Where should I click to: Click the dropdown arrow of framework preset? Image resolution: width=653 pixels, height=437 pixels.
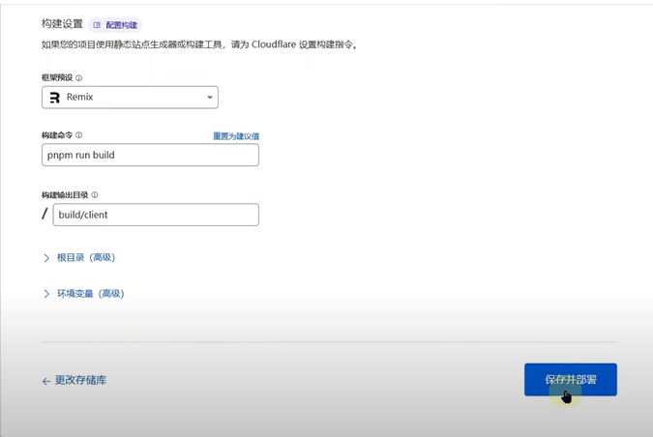(210, 98)
